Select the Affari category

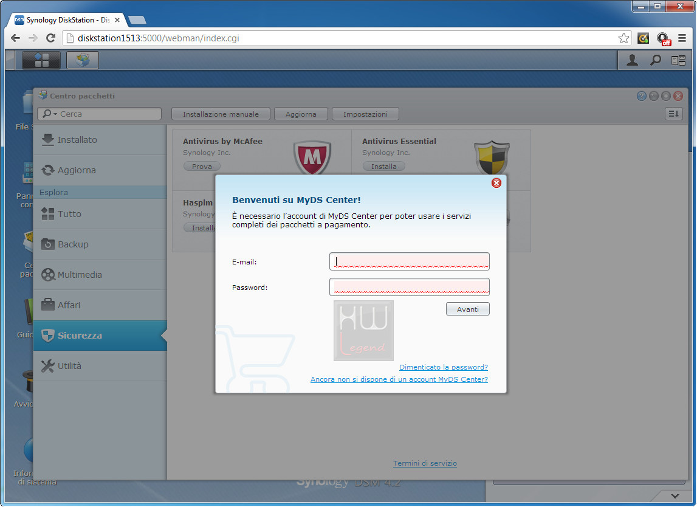[100, 305]
